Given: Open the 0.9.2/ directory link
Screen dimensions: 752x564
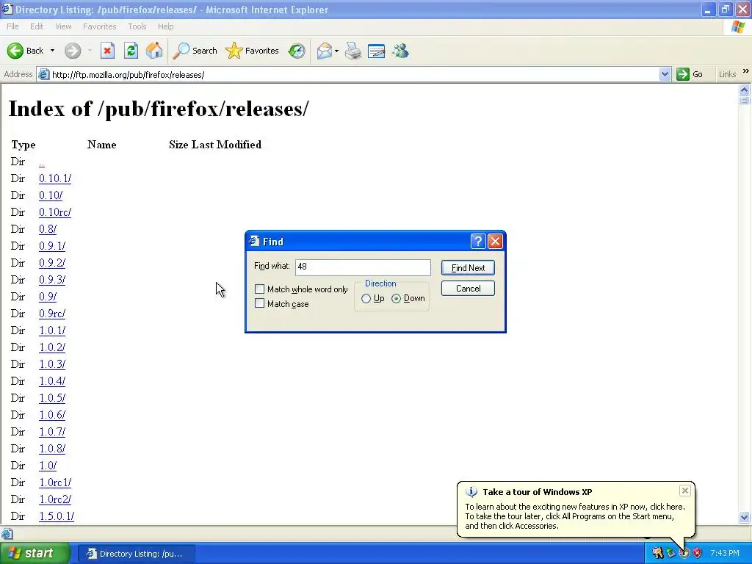Looking at the screenshot, I should [x=52, y=263].
